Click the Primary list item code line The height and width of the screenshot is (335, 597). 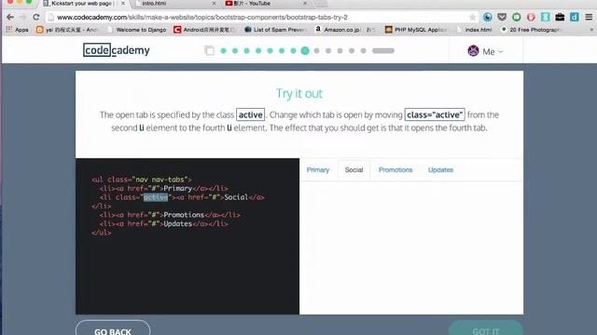click(x=164, y=188)
